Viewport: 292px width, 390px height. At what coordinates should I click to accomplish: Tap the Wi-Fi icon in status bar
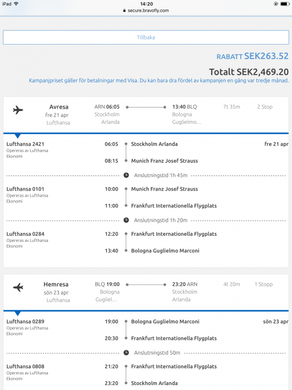(16, 4)
